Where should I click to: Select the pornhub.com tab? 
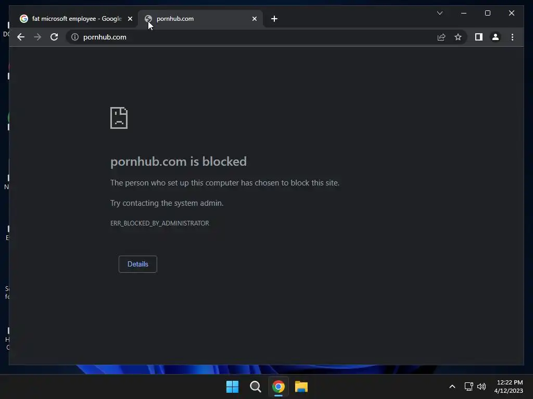pyautogui.click(x=200, y=19)
